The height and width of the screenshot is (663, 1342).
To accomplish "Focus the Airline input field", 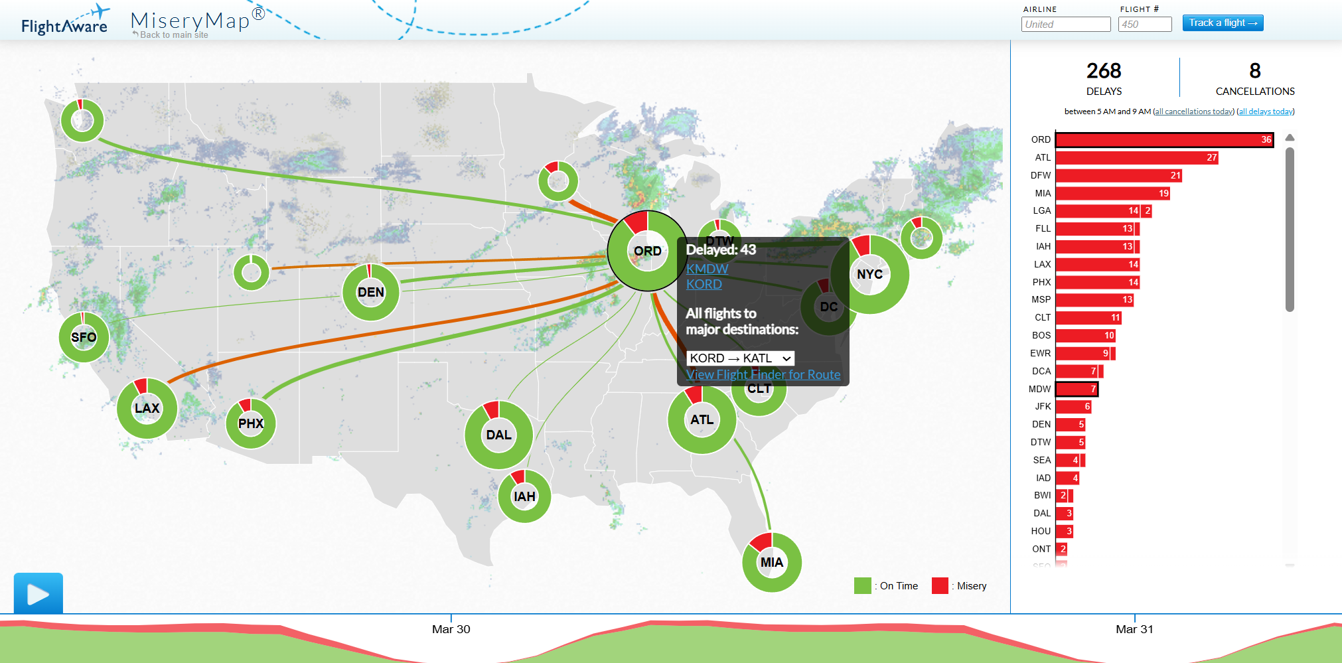I will coord(1066,25).
